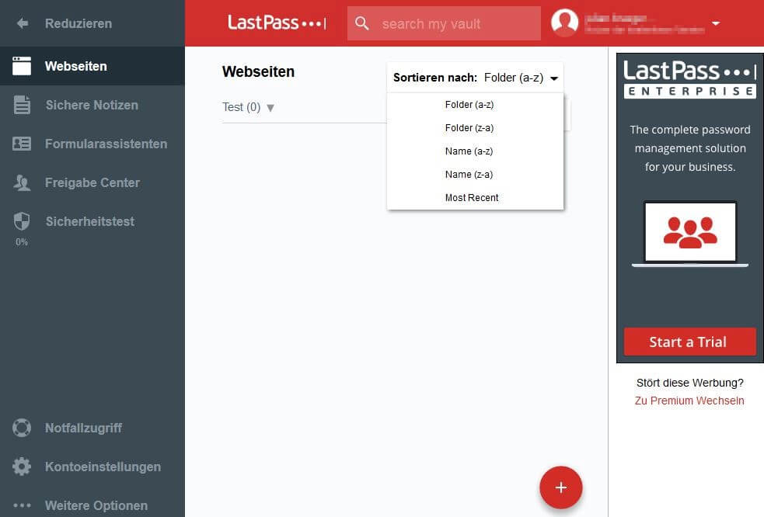Image resolution: width=764 pixels, height=517 pixels.
Task: Focus the search my vault field
Action: (x=444, y=23)
